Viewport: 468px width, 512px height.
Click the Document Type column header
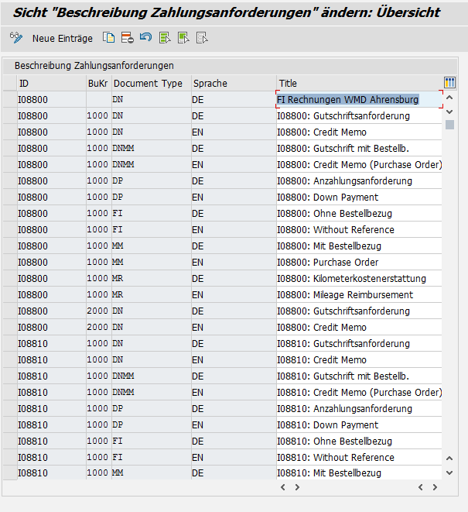pos(148,83)
